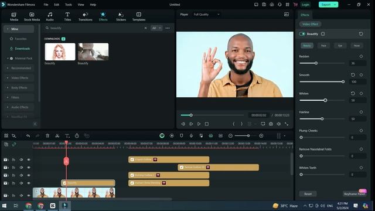The height and width of the screenshot is (211, 375).
Task: Open the Keyframe Panel button
Action: coord(354,194)
